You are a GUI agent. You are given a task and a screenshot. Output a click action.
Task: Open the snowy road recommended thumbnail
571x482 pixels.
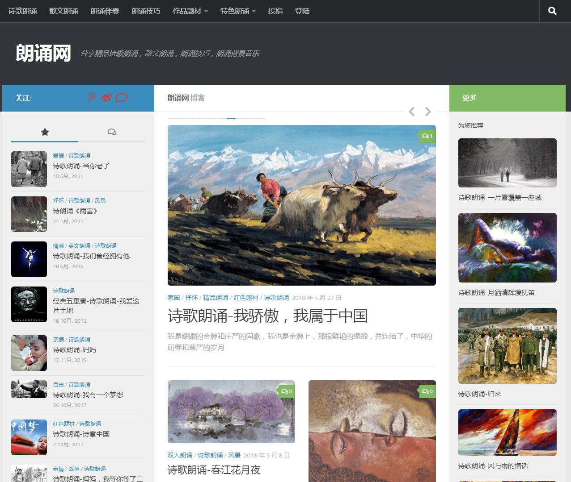508,163
